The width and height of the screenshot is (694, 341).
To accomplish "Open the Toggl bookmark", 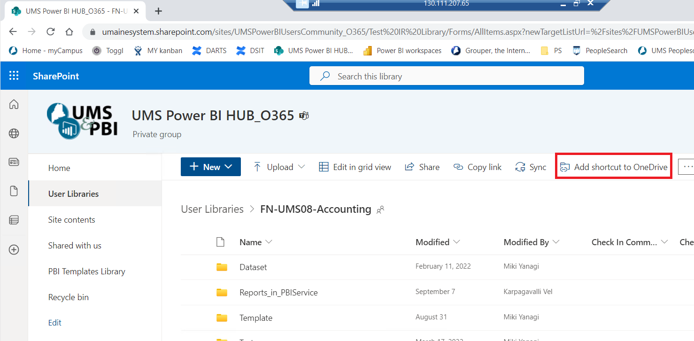I will click(x=108, y=51).
